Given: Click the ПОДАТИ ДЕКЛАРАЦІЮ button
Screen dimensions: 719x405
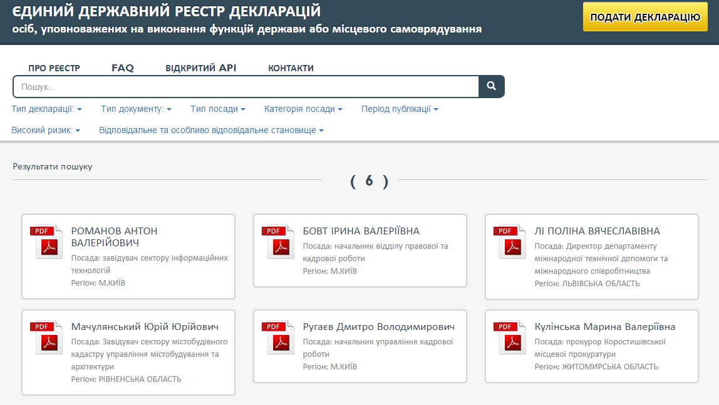Looking at the screenshot, I should [x=644, y=17].
